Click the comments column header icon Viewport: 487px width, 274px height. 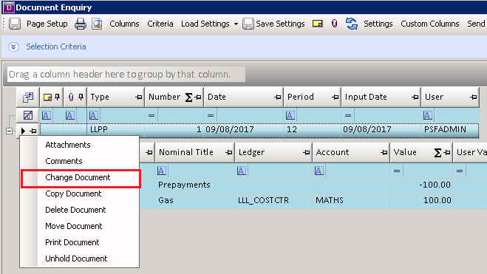47,97
